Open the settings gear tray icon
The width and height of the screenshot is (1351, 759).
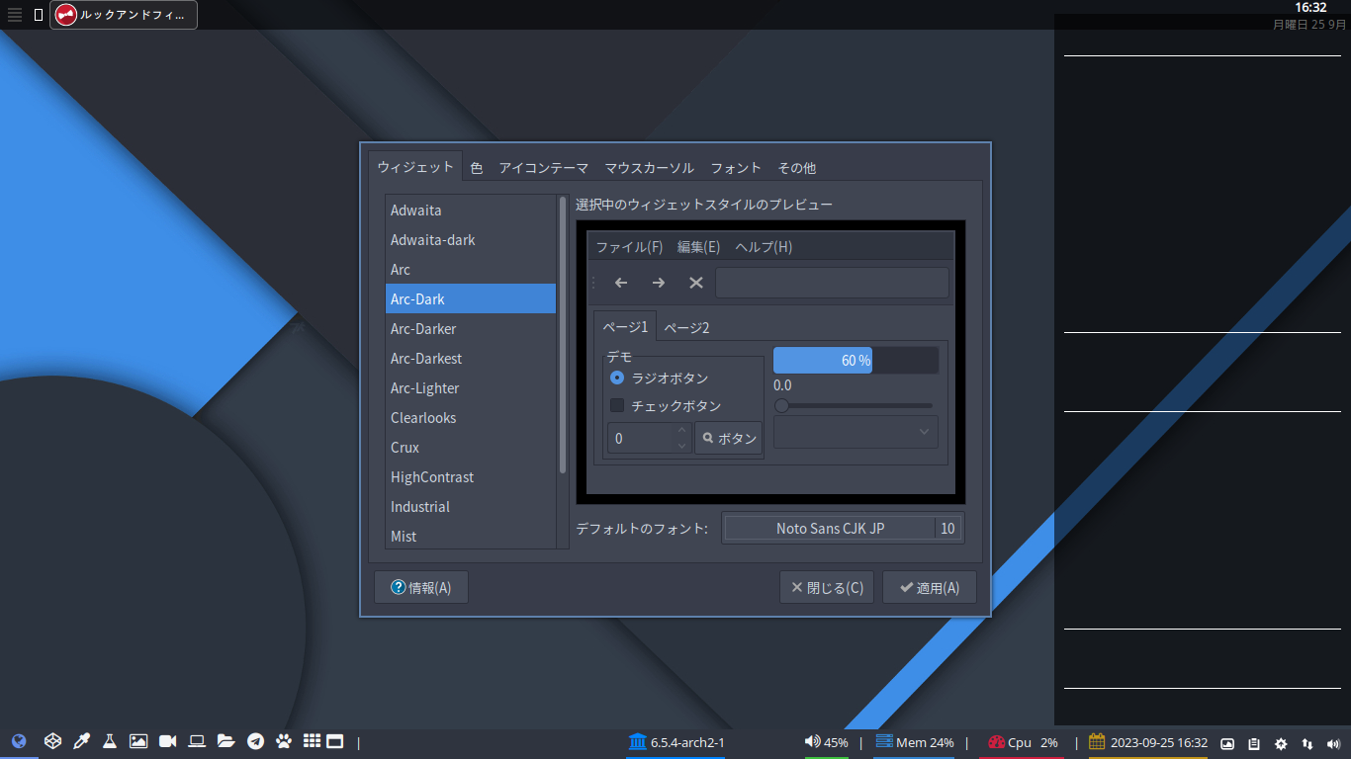[1281, 743]
